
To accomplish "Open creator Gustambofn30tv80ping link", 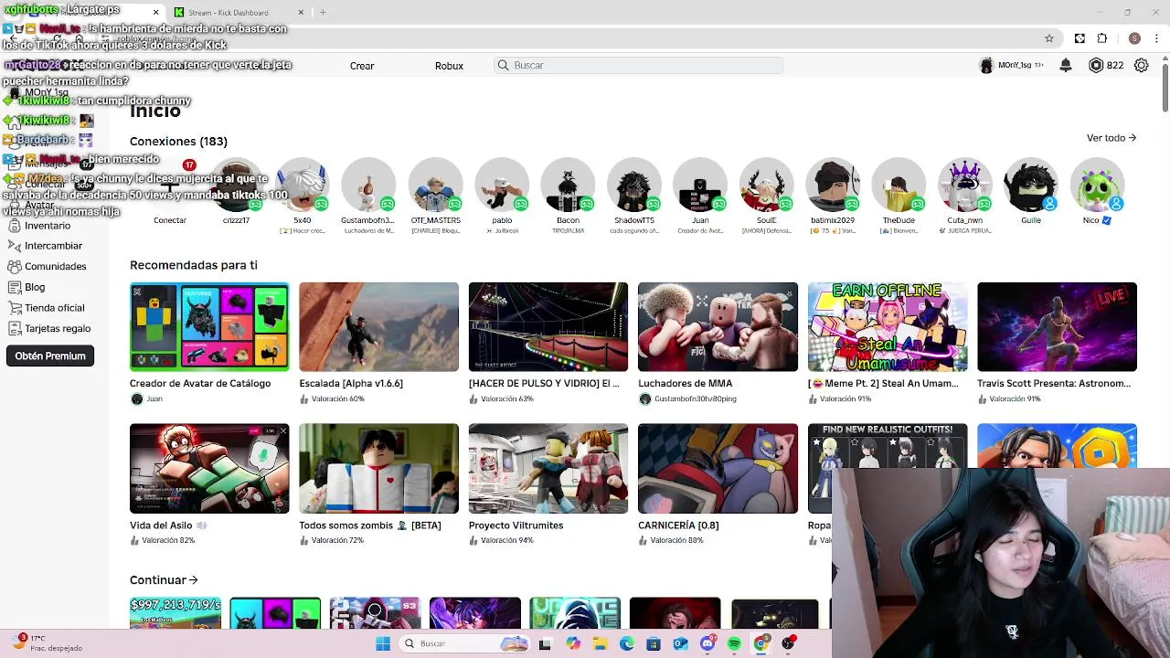I will (695, 398).
